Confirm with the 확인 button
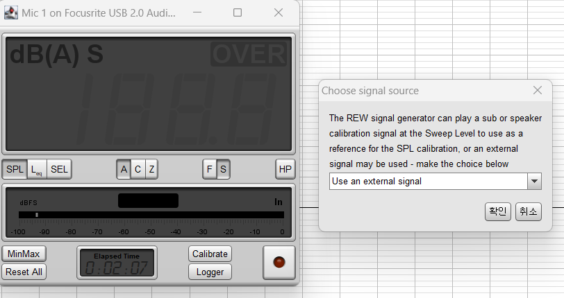Screen dimensions: 564x298 click(498, 211)
